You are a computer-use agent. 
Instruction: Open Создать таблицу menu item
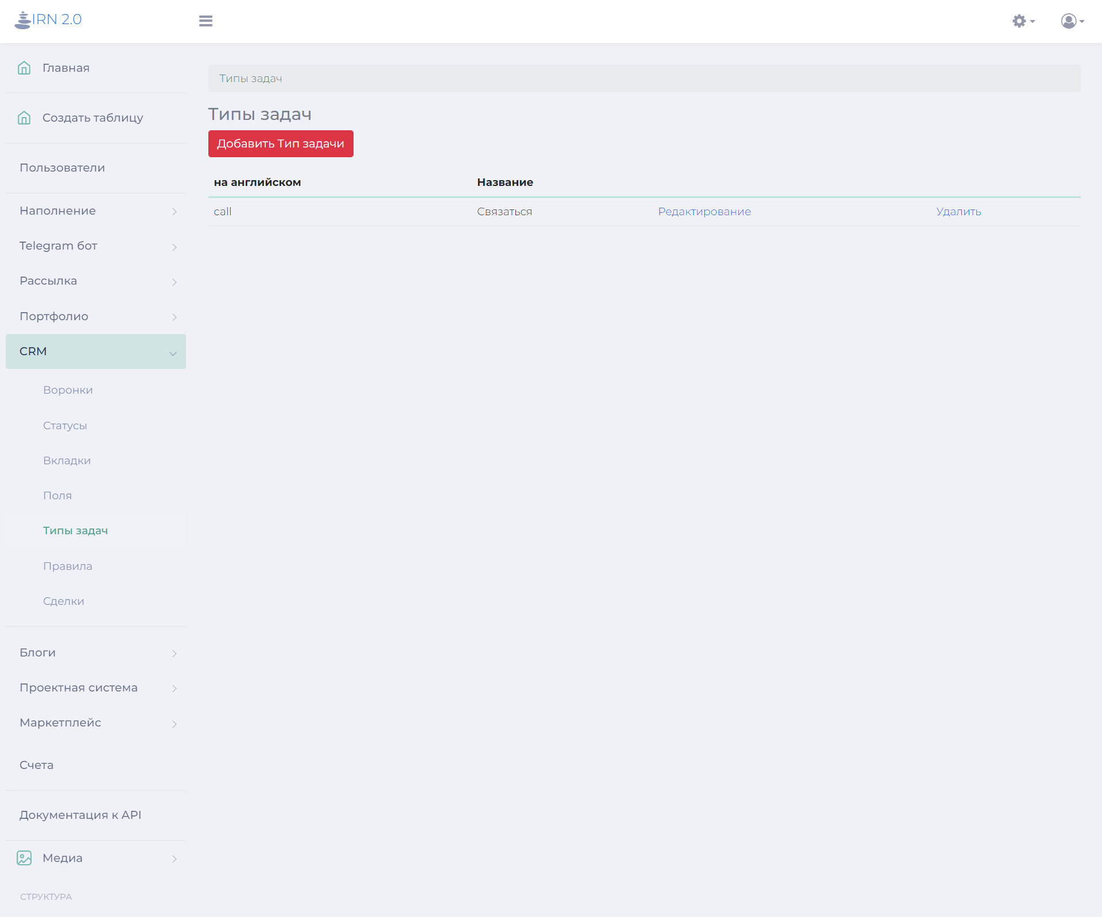(x=93, y=118)
